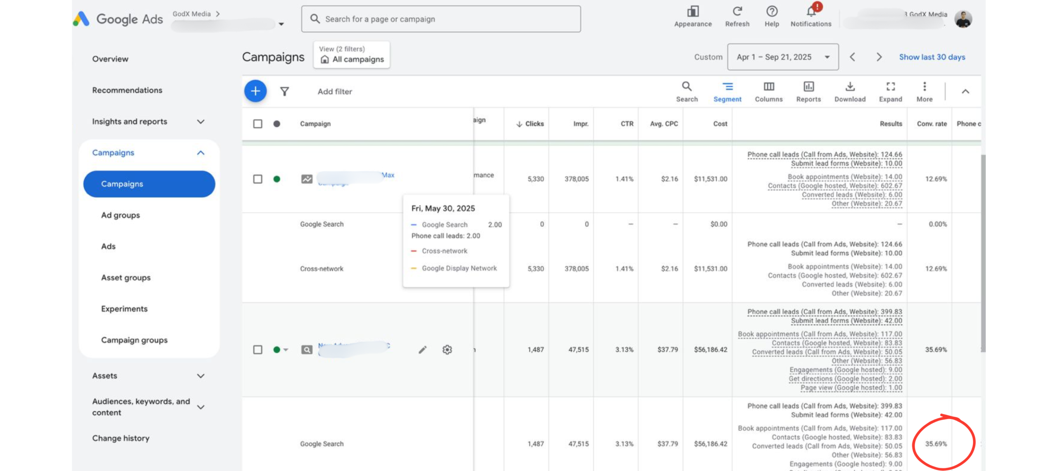The width and height of the screenshot is (1058, 471).
Task: Open the Appearance settings icon
Action: pos(693,11)
